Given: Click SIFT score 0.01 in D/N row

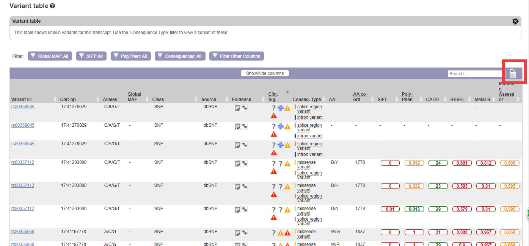Looking at the screenshot, I should (390, 209).
